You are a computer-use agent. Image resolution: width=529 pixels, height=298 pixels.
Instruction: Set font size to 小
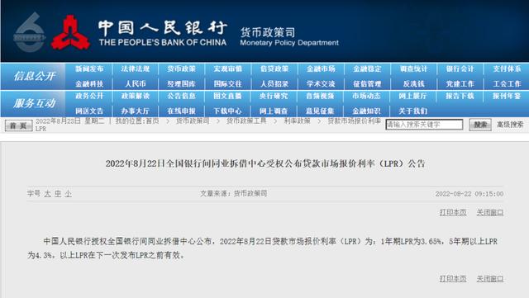(x=68, y=193)
